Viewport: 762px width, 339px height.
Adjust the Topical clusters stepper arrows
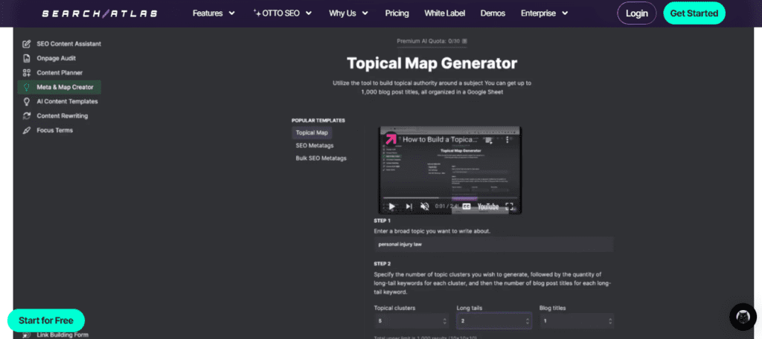point(445,321)
